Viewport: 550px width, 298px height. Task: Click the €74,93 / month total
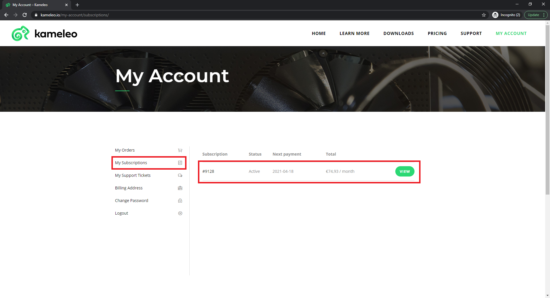[340, 171]
